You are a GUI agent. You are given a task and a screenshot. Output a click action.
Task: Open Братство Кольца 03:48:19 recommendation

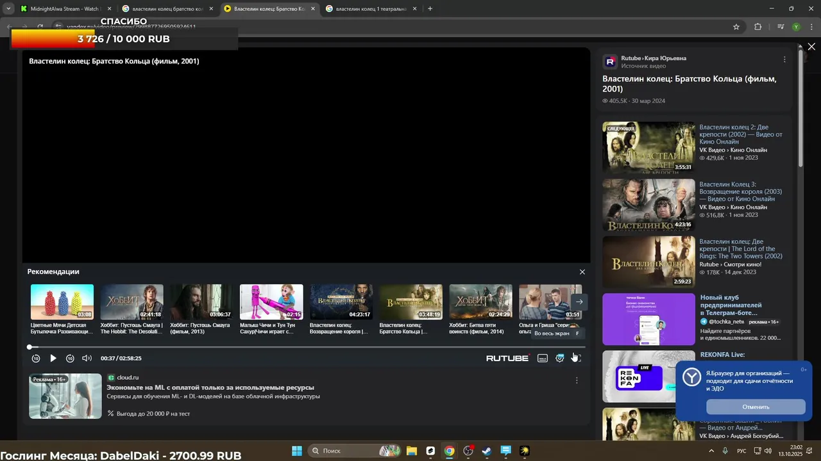411,302
